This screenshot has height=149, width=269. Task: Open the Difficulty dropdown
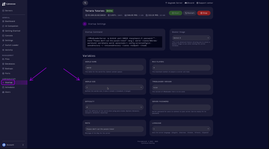(x=114, y=107)
